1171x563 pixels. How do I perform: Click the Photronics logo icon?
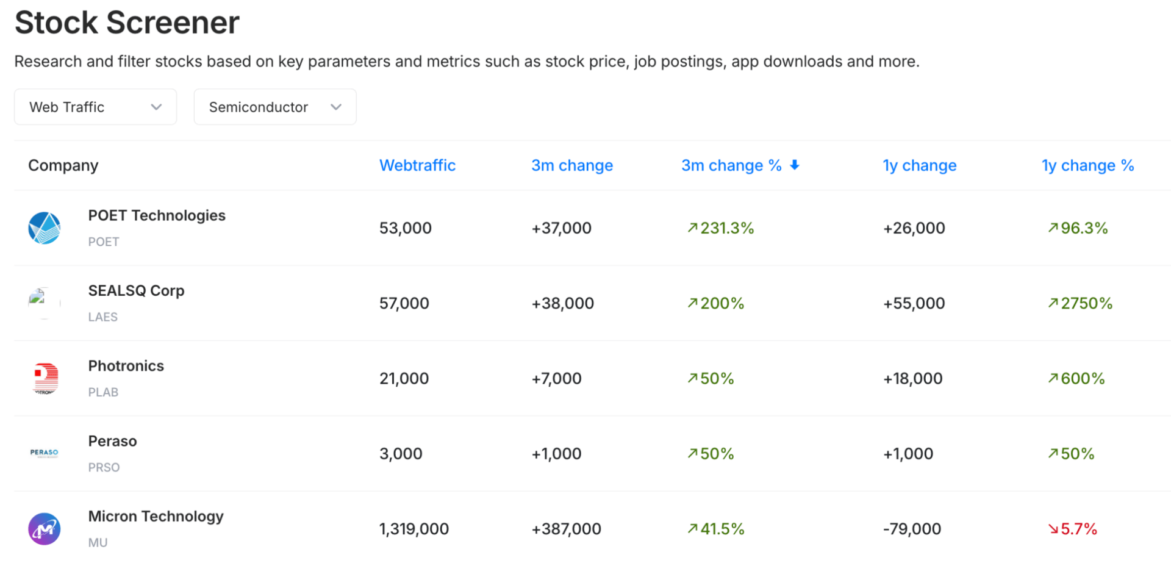(45, 378)
